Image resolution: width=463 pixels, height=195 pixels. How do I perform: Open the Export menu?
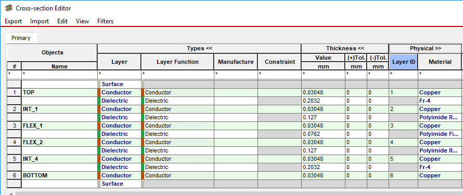point(14,21)
